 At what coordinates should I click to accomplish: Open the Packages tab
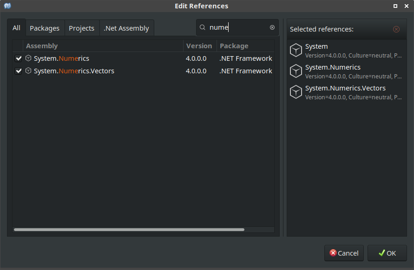click(45, 28)
